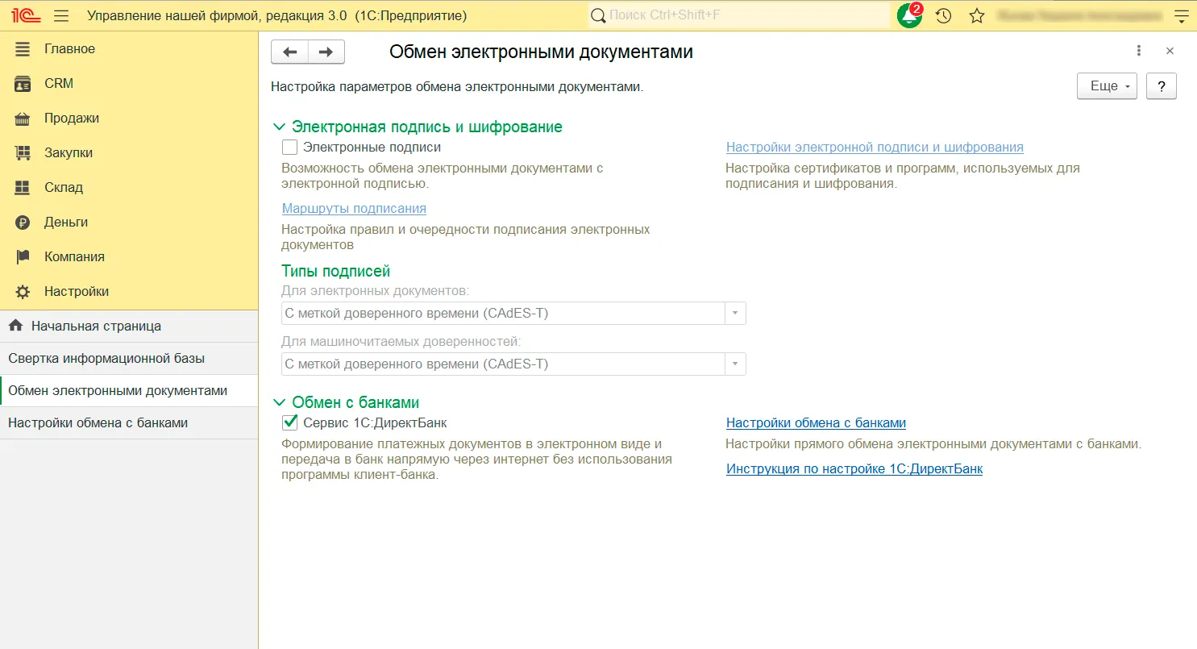Click the favorites star icon
Image resolution: width=1197 pixels, height=649 pixels.
tap(976, 16)
